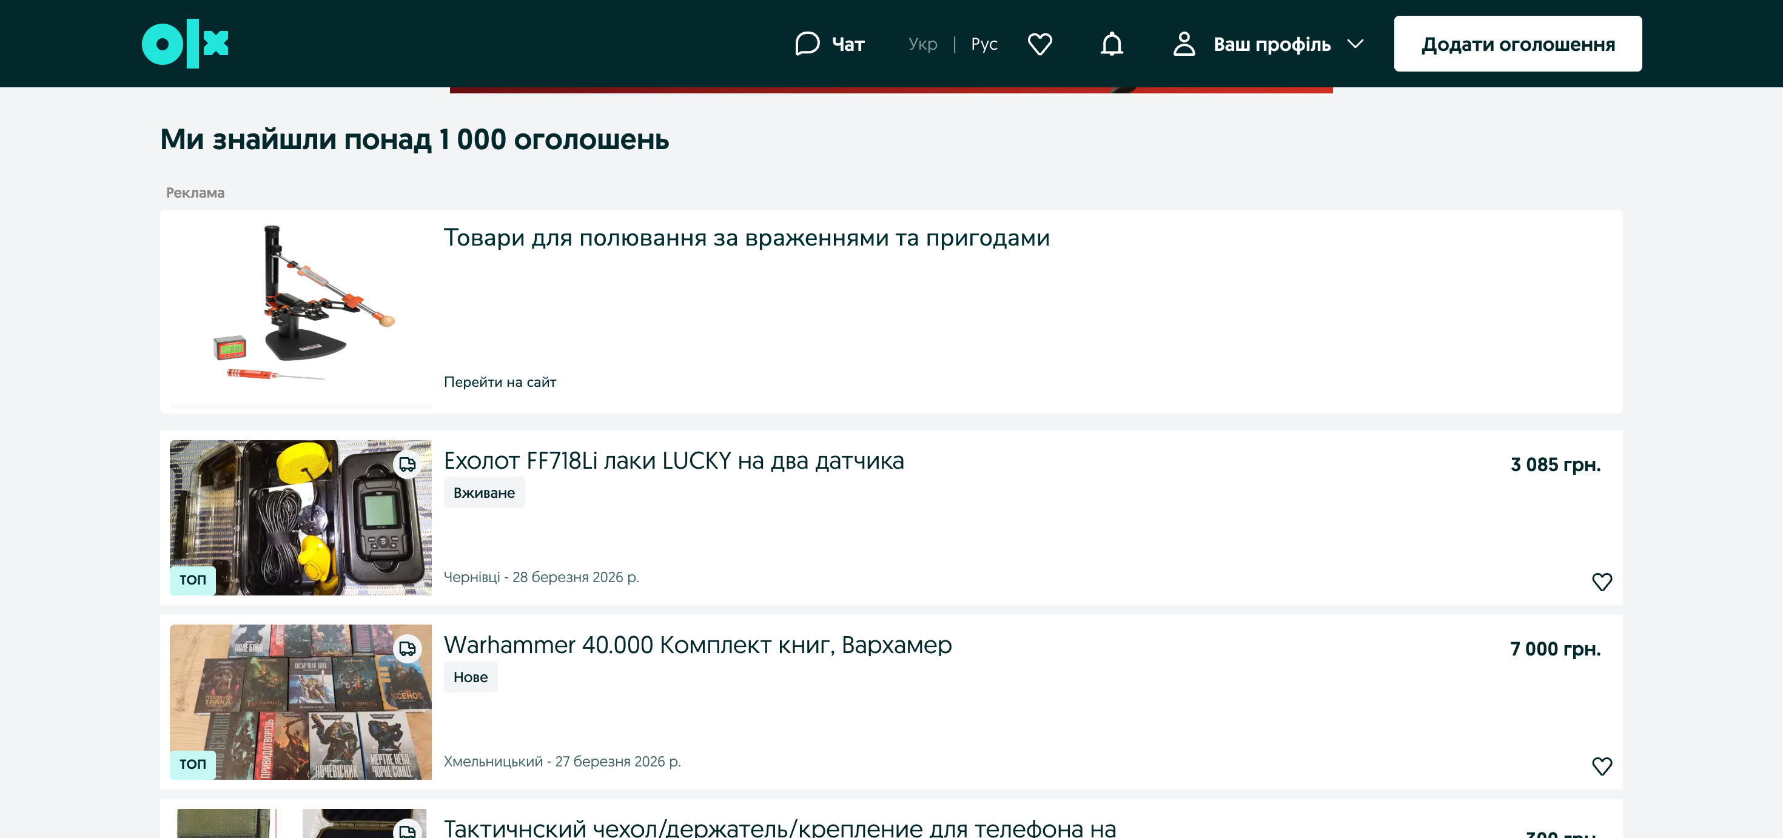The height and width of the screenshot is (838, 1783).
Task: Click Додати оголошення button
Action: pyautogui.click(x=1517, y=44)
